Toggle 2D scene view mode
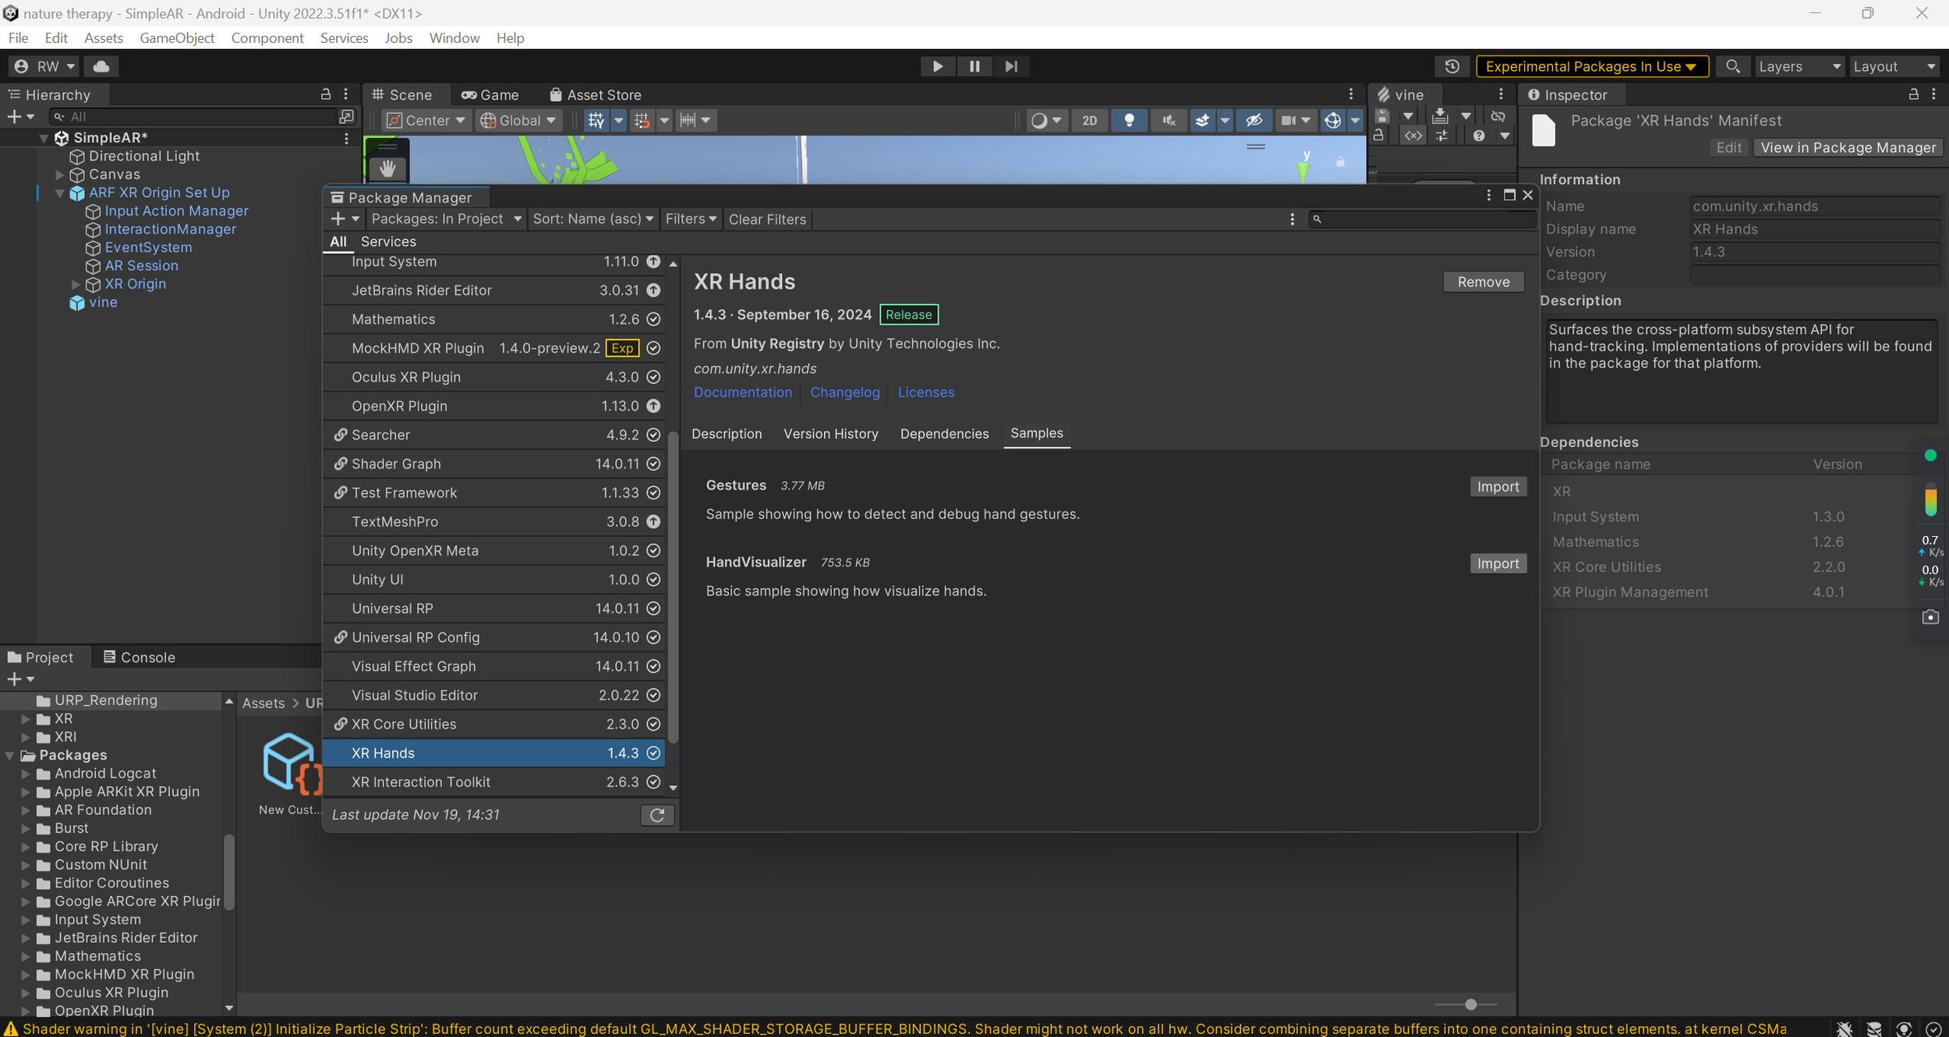Image resolution: width=1949 pixels, height=1037 pixels. click(x=1089, y=120)
